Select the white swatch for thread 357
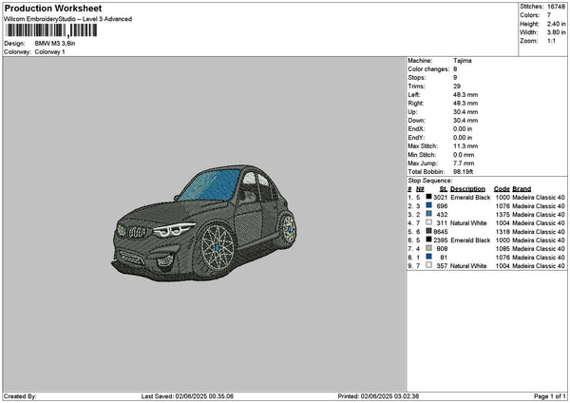This screenshot has height=403, width=570. (429, 266)
